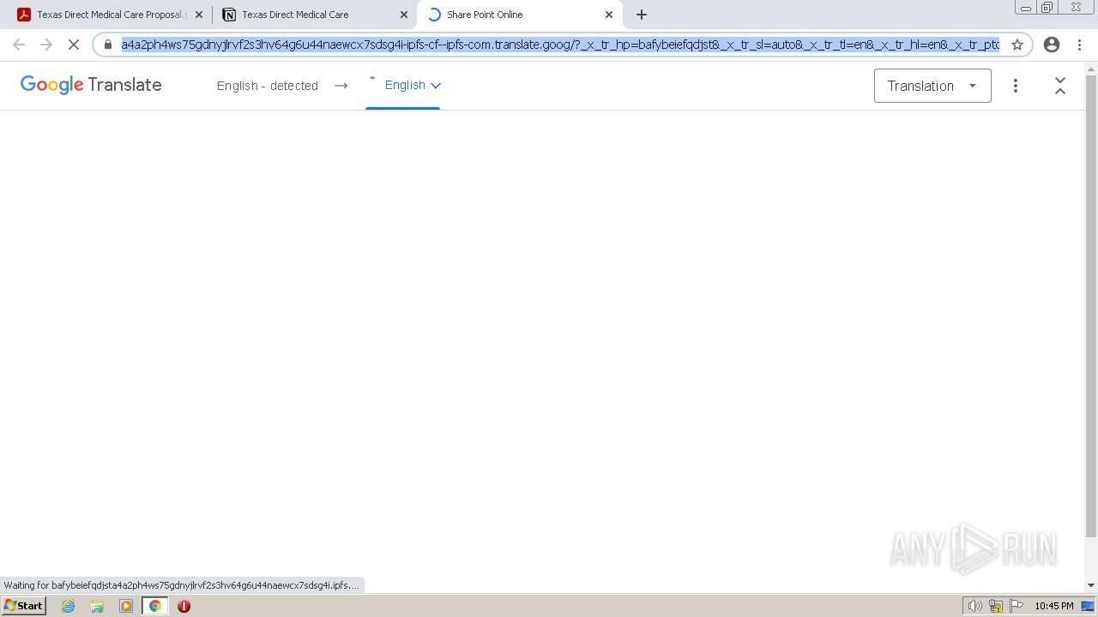The width and height of the screenshot is (1098, 617).
Task: Select the English - detected source language
Action: 268,86
